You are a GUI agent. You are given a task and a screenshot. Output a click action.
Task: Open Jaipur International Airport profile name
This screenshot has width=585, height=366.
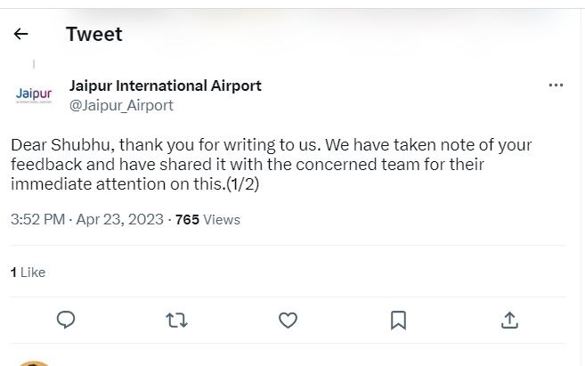click(166, 85)
